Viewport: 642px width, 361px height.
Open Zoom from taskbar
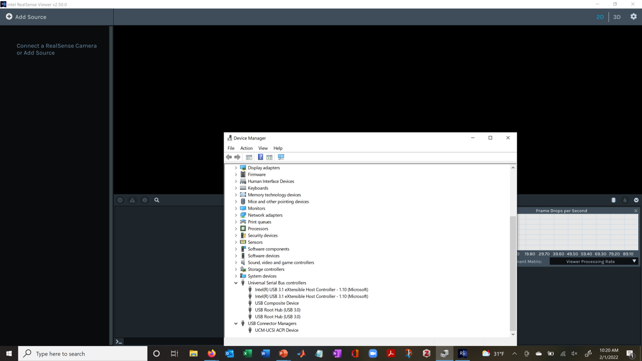(373, 353)
